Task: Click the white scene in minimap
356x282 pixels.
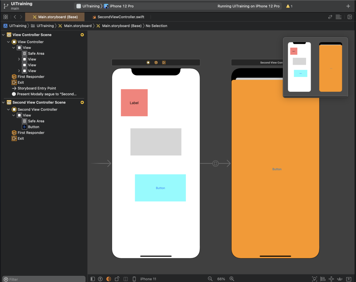Action: tap(299, 67)
